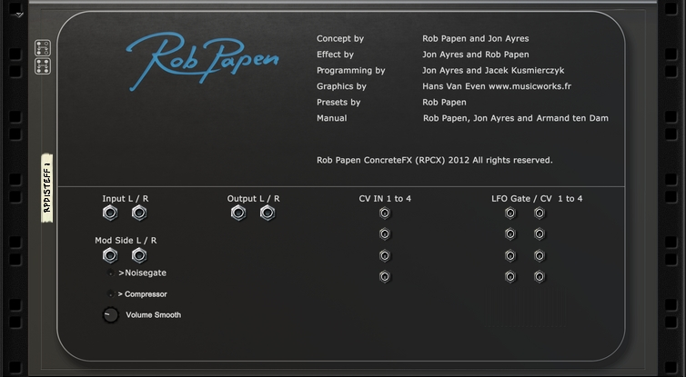Click the "Input L / R" label
Screen dimensions: 686x377
tap(126, 198)
